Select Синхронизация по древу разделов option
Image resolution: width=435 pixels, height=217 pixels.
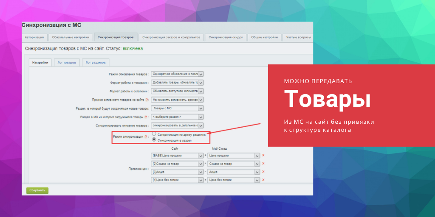point(154,134)
